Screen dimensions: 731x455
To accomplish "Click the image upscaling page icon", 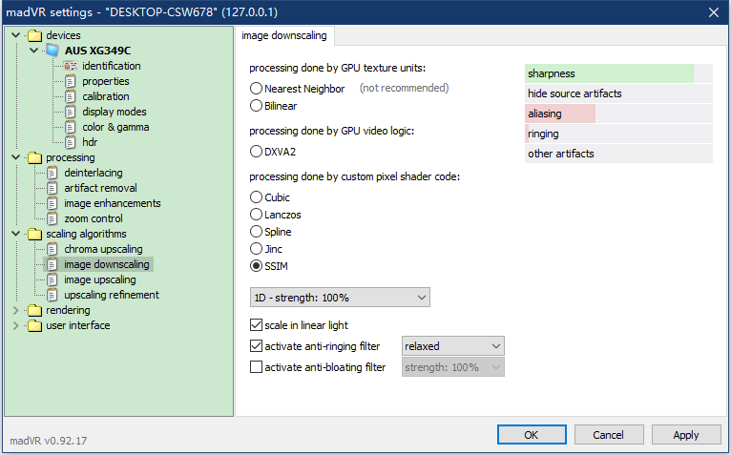I will click(x=52, y=279).
